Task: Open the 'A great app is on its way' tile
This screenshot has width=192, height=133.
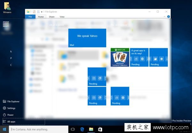Action: click(x=139, y=58)
